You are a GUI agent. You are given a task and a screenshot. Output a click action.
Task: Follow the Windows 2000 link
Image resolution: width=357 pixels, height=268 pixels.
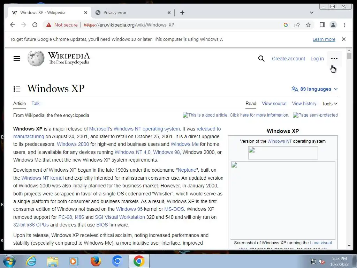click(73, 144)
